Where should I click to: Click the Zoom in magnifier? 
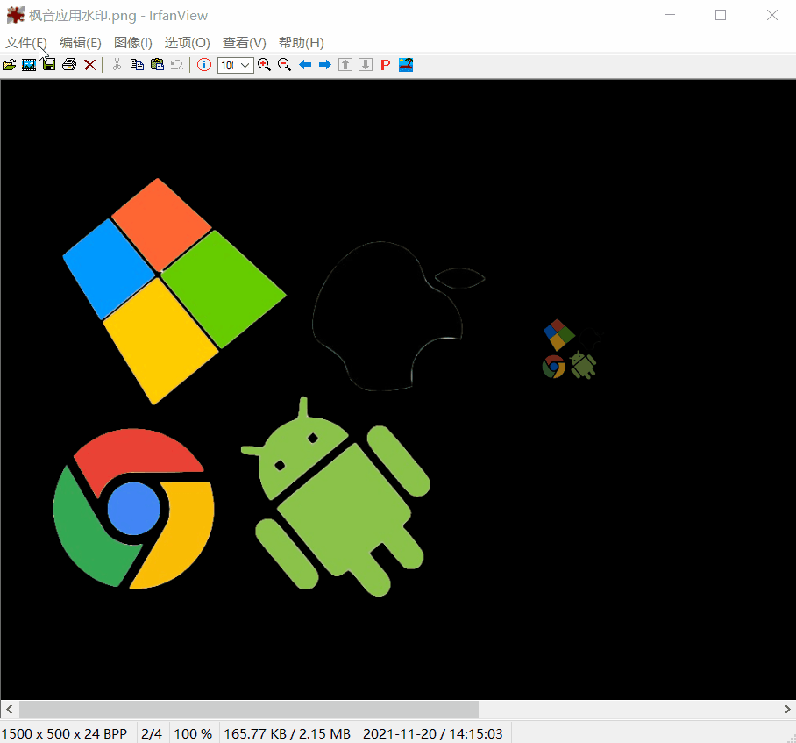[x=264, y=65]
